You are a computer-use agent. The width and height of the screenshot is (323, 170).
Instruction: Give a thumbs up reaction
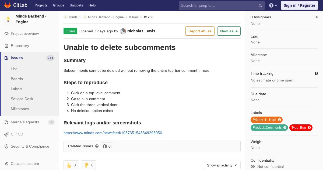pos(71,165)
